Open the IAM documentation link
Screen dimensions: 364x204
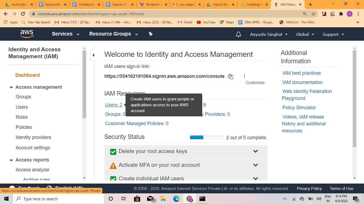click(302, 82)
